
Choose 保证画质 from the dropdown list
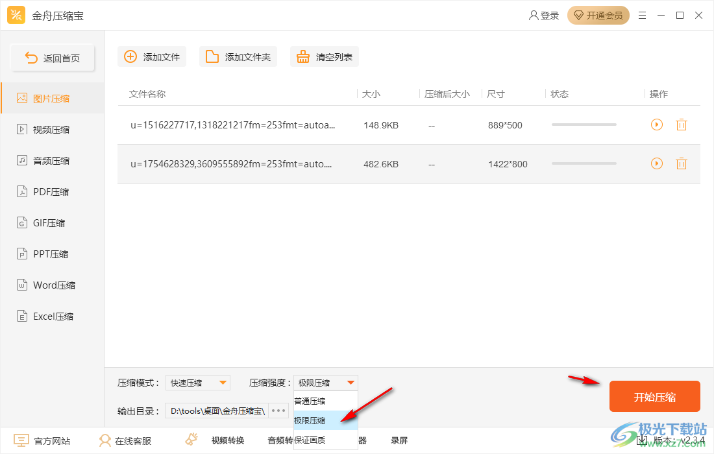pyautogui.click(x=326, y=440)
